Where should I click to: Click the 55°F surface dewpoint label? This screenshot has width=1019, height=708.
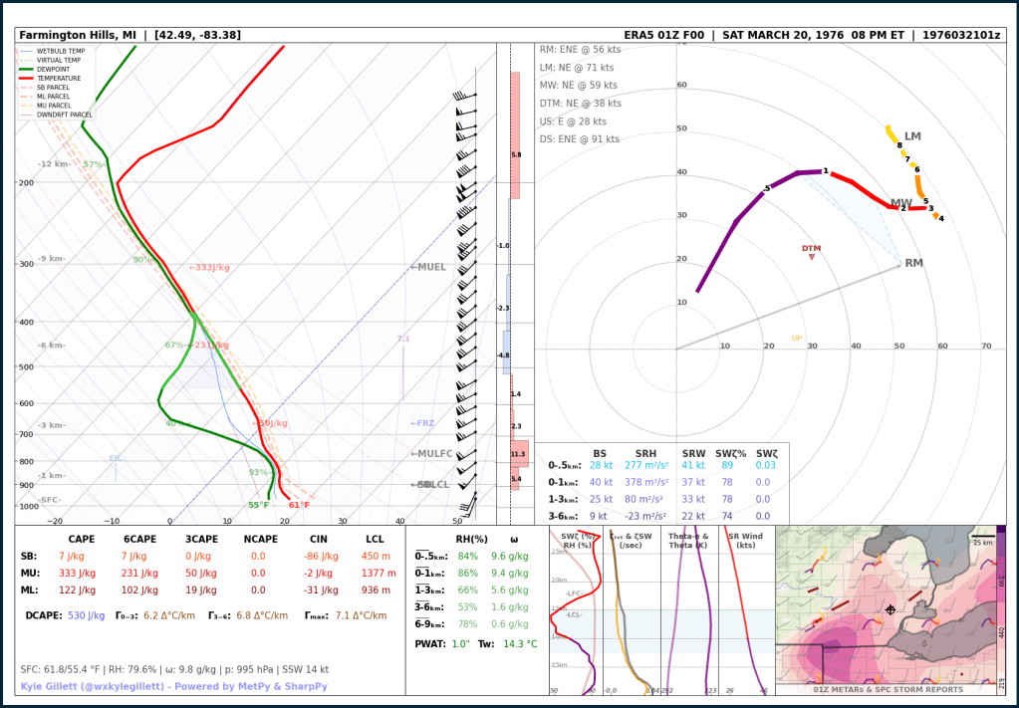[258, 505]
